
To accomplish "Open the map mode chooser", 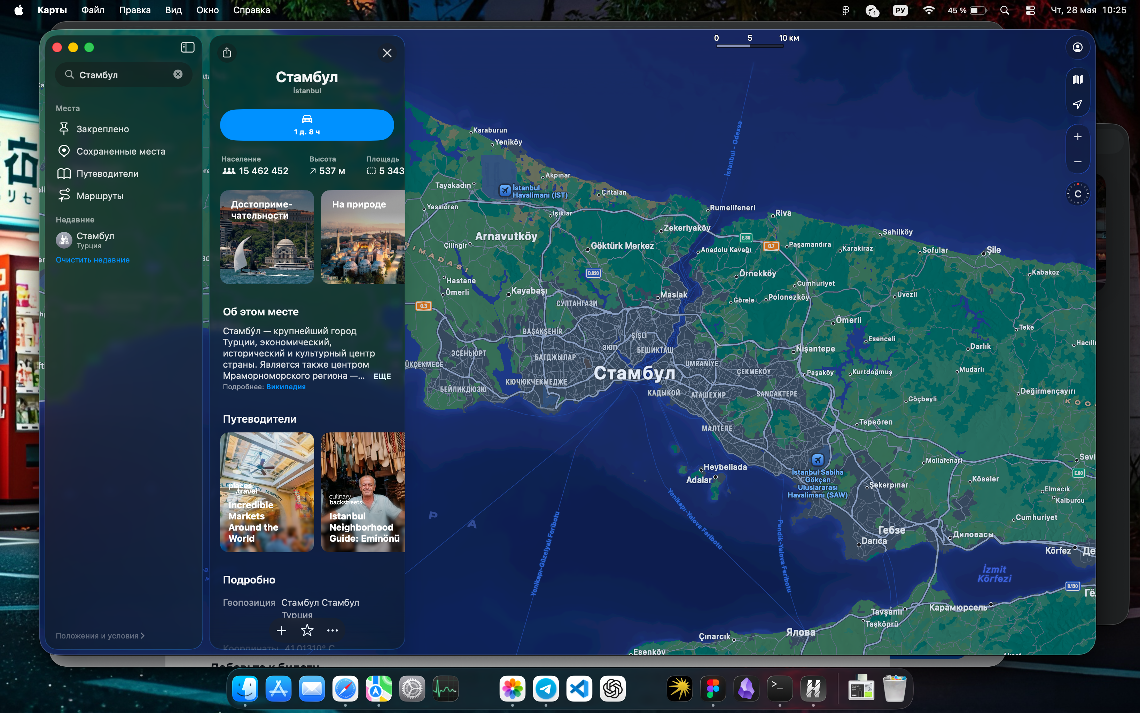I will point(1077,80).
